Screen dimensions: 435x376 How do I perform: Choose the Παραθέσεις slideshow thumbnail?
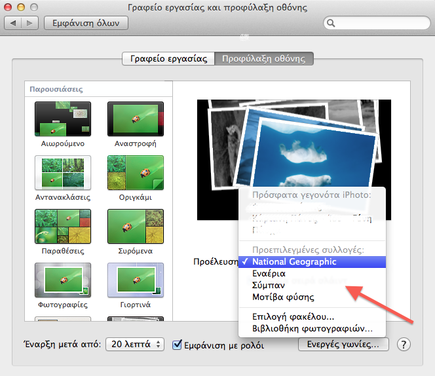(x=63, y=227)
